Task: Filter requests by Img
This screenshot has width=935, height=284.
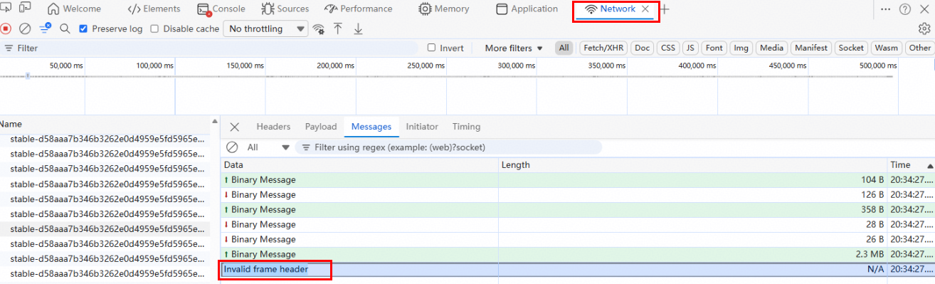Action: pos(741,48)
